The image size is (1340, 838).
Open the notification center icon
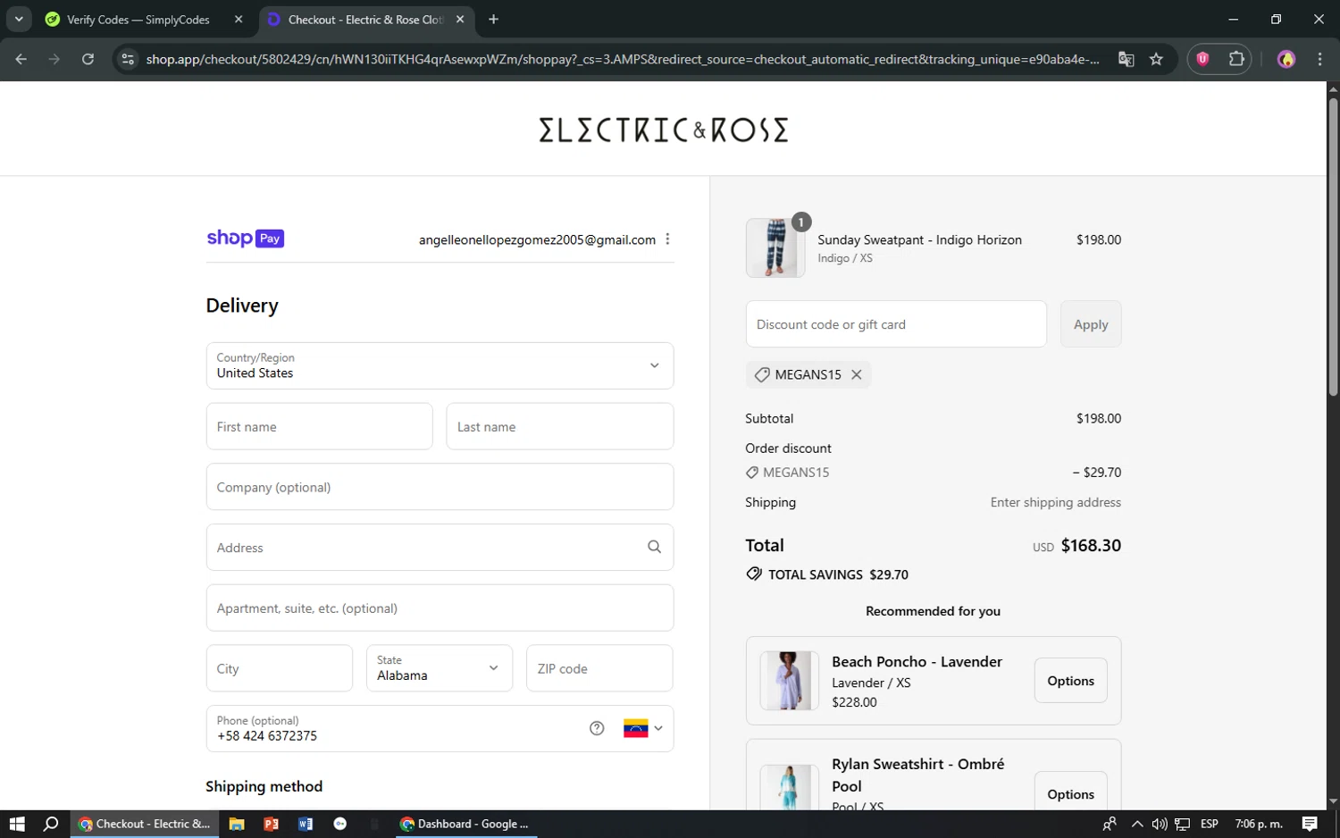(1310, 824)
